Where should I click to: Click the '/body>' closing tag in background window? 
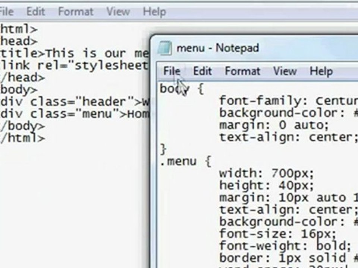22,126
